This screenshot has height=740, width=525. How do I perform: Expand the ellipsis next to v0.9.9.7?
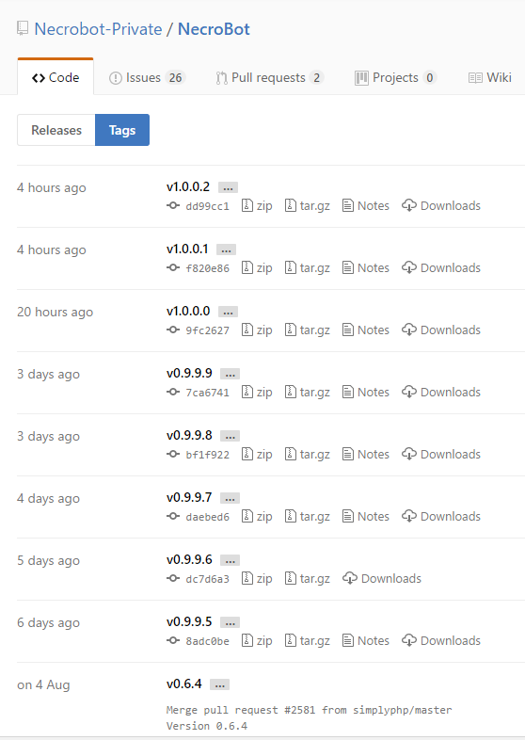pyautogui.click(x=230, y=498)
